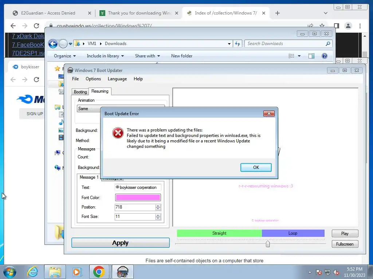
Task: Click the Chrome share page icon
Action: (310, 26)
